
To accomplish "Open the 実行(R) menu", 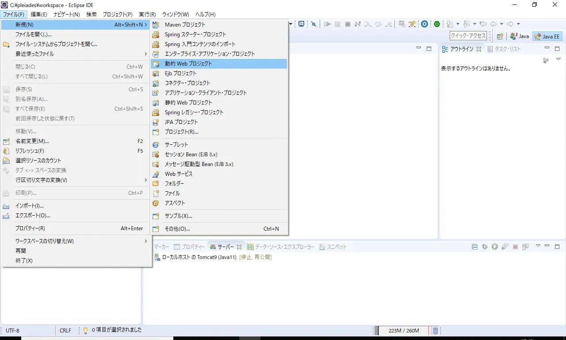I will [x=147, y=15].
